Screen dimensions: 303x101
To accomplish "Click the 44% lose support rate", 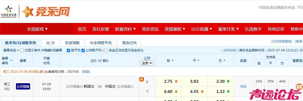I will pos(282,81).
